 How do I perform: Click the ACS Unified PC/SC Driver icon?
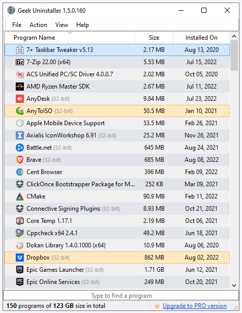click(x=20, y=74)
